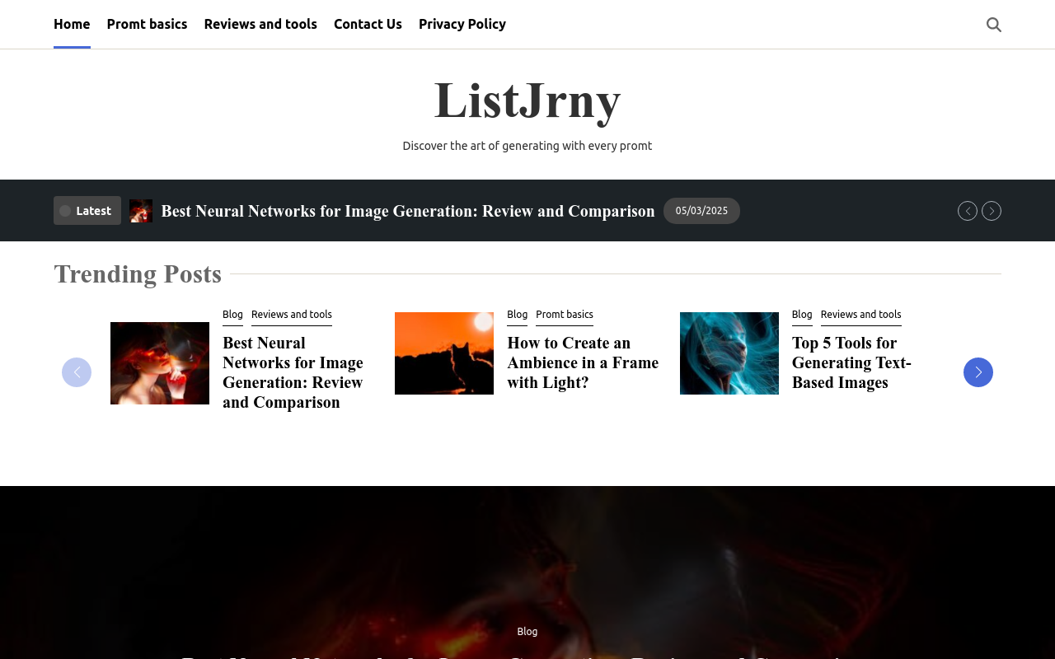Viewport: 1055px width, 659px height.
Task: Click tagline Discover the art of generating
Action: pyautogui.click(x=527, y=146)
